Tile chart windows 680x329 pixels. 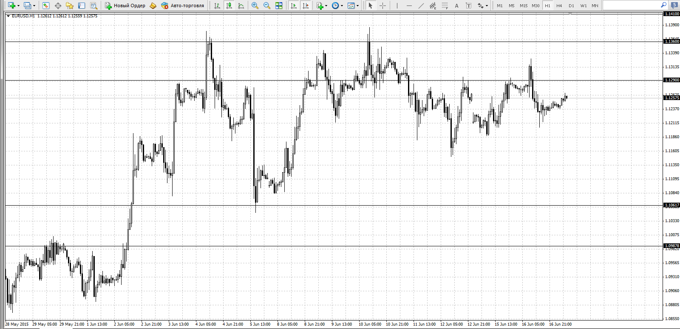point(279,6)
